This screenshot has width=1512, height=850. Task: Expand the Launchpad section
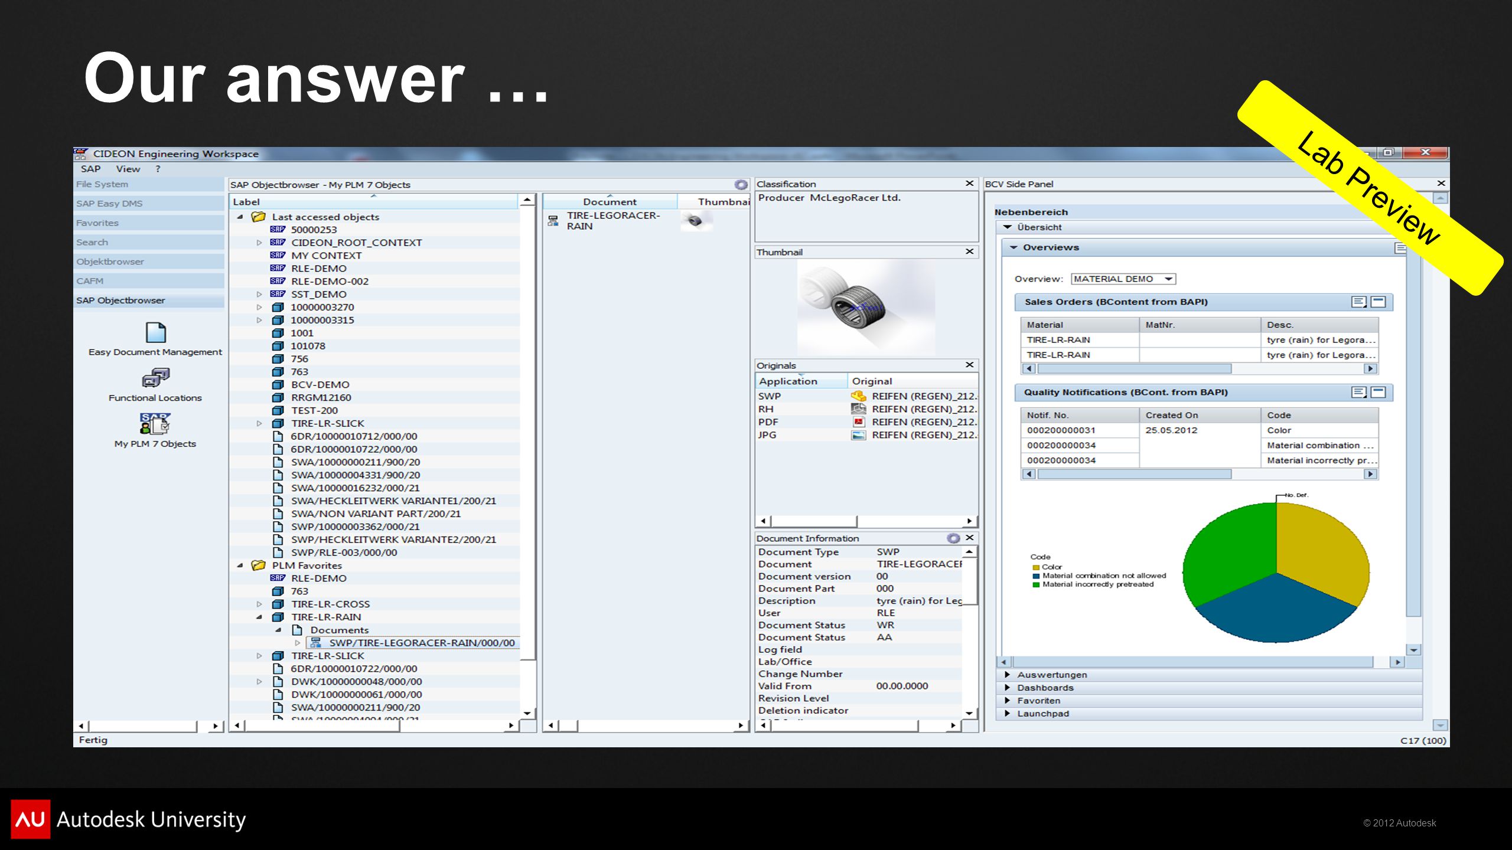point(1008,714)
